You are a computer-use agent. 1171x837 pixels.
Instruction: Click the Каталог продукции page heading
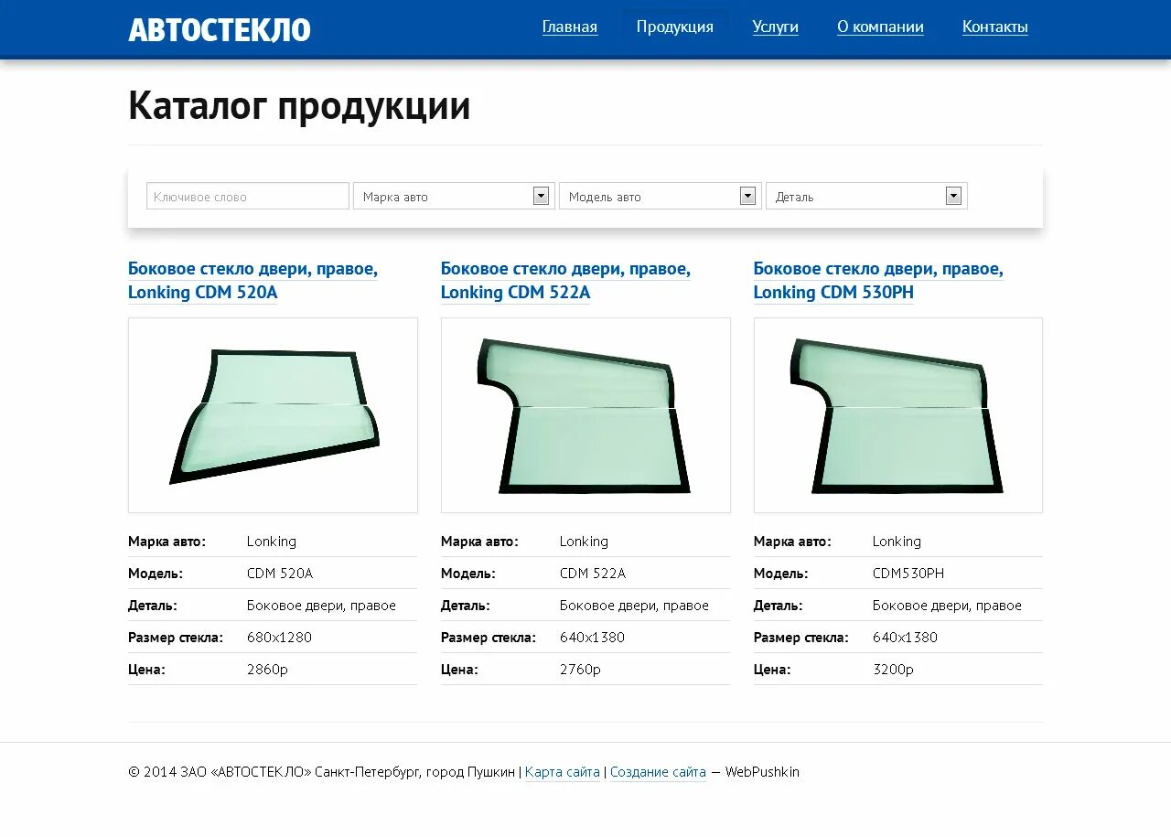[299, 106]
